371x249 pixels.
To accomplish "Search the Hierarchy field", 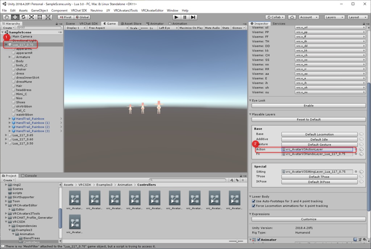I will pos(39,28).
